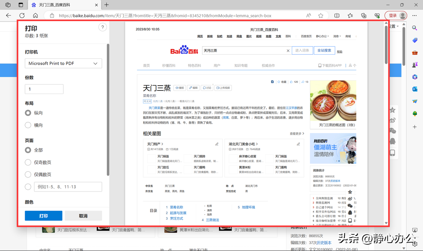This screenshot has height=251, width=423.
Task: View site information lock icon
Action: click(x=52, y=15)
